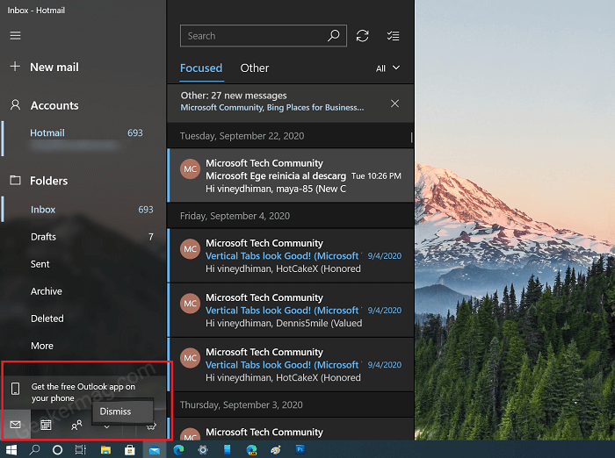Open Your Phone icon on taskbar
Image resolution: width=615 pixels, height=458 pixels.
[x=227, y=450]
